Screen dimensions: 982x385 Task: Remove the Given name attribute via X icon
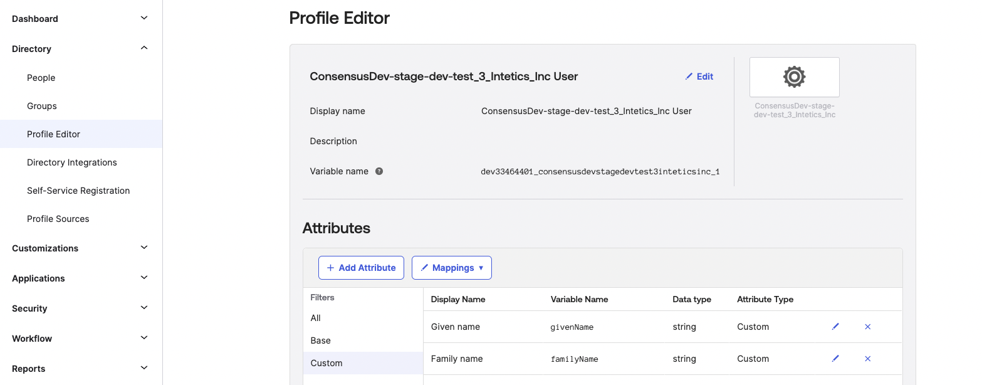pos(867,327)
